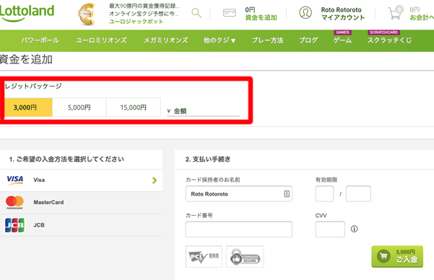
Task: Open マイアカウント menu
Action: (343, 17)
